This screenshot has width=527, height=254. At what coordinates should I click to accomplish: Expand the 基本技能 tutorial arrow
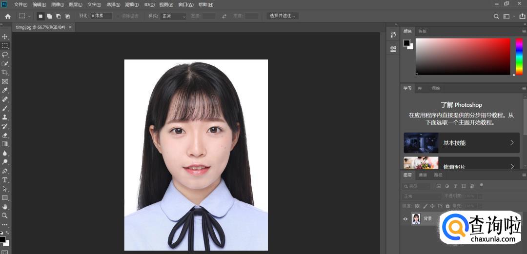coord(512,143)
